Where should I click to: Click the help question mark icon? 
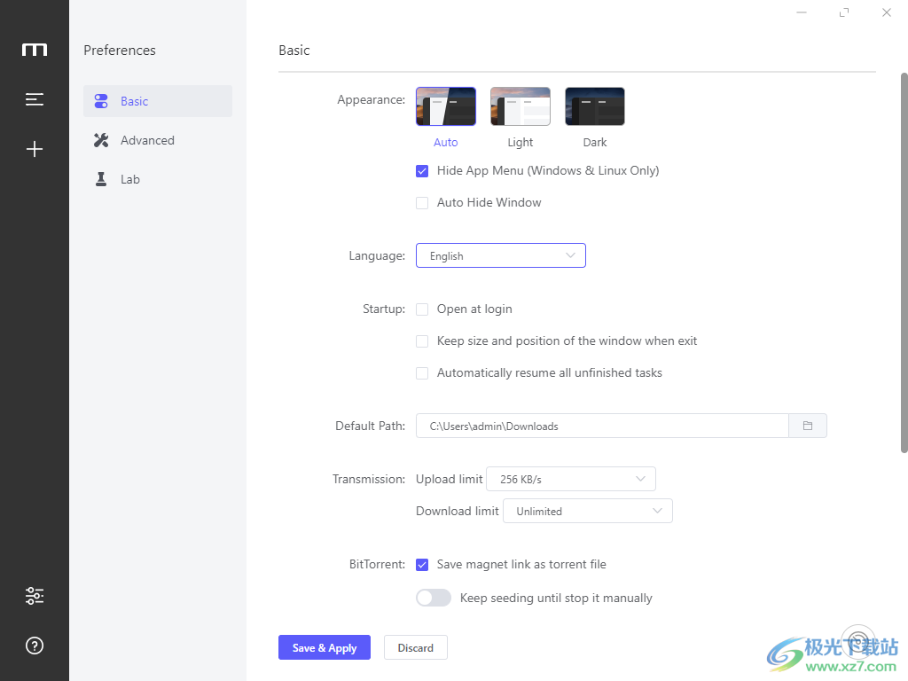pyautogui.click(x=35, y=646)
